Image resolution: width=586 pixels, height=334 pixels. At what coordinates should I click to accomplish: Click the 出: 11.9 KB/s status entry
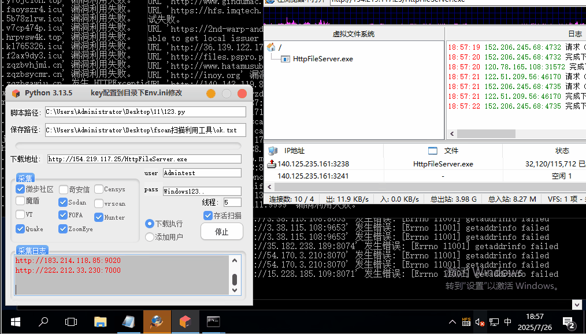pyautogui.click(x=347, y=199)
